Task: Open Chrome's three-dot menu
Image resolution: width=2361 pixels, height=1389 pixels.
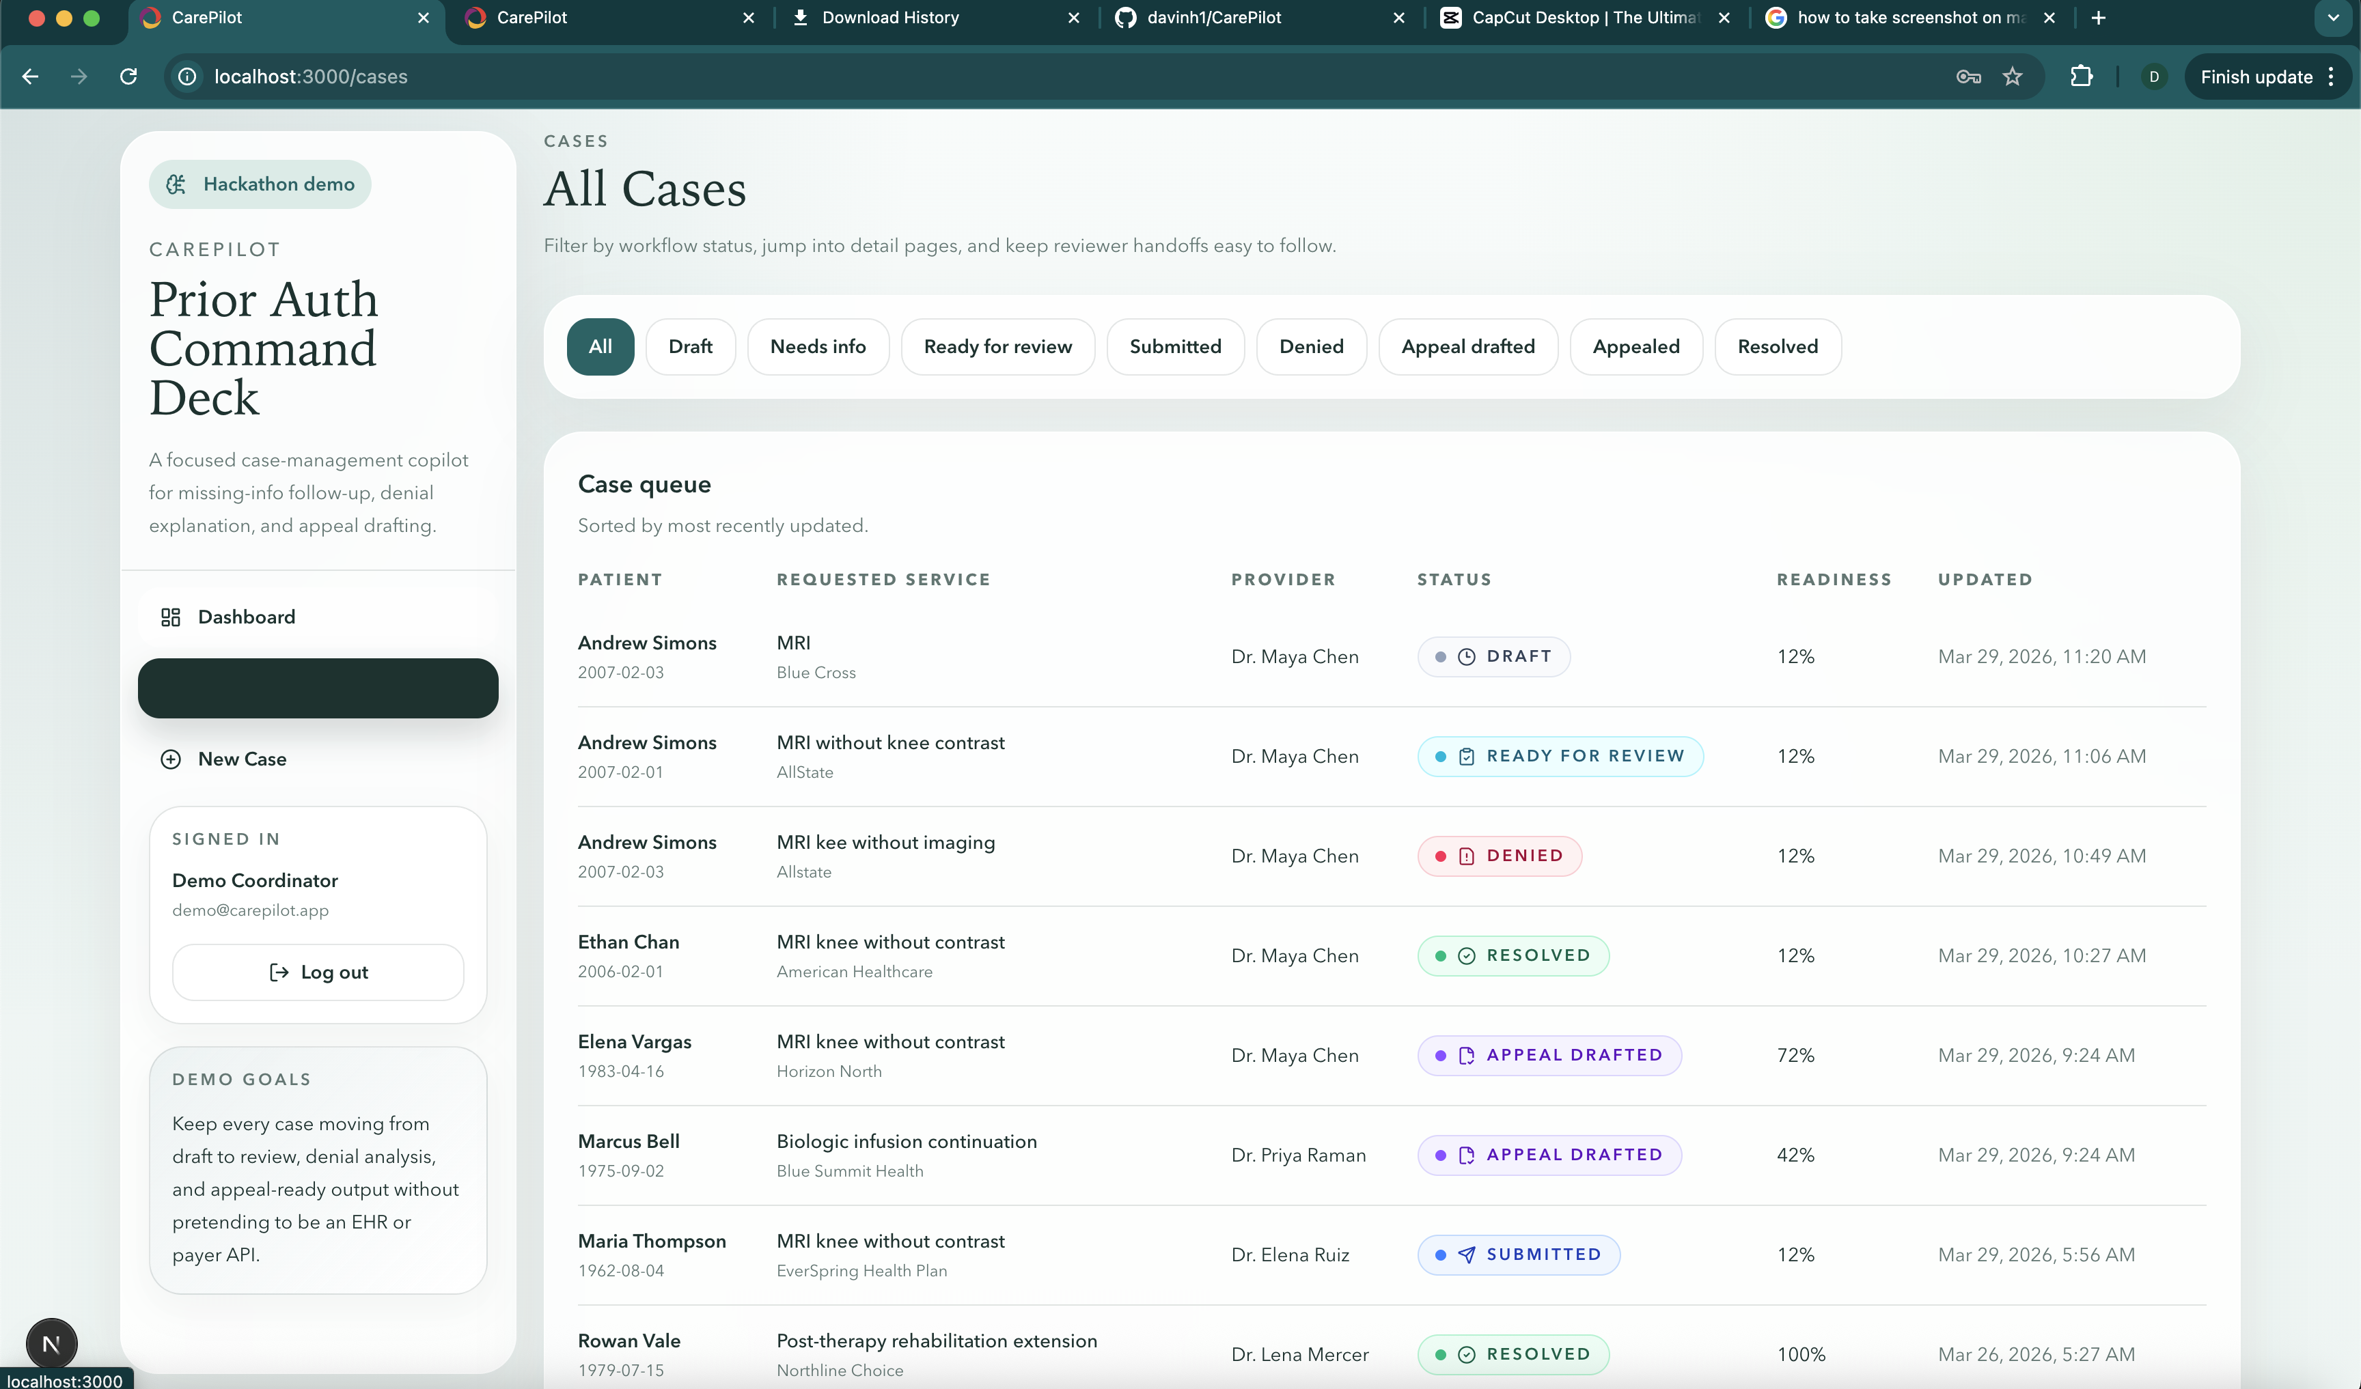Action: point(2331,76)
